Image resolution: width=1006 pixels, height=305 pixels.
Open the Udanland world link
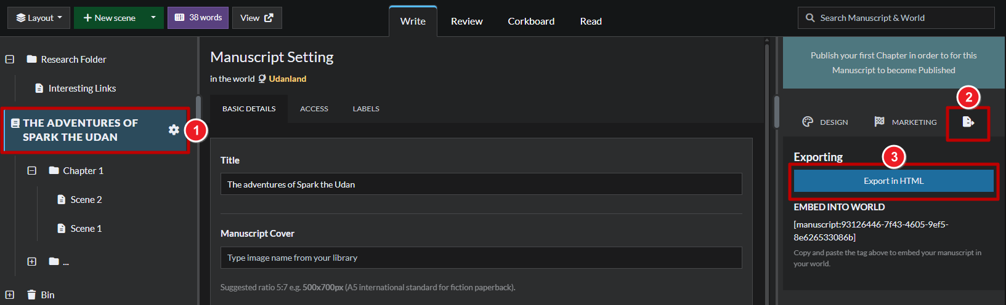click(287, 79)
